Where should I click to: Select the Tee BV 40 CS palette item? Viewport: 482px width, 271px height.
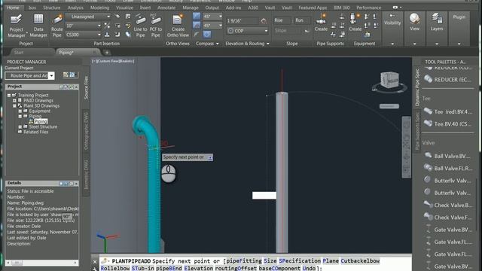448,123
